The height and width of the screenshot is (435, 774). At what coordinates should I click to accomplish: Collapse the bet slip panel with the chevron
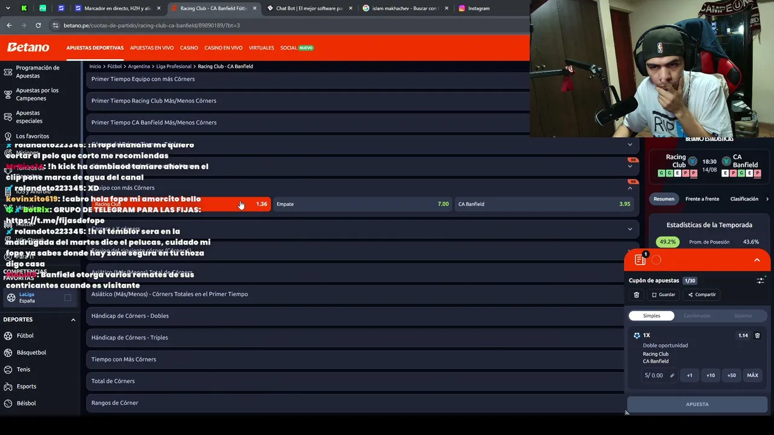(x=756, y=260)
